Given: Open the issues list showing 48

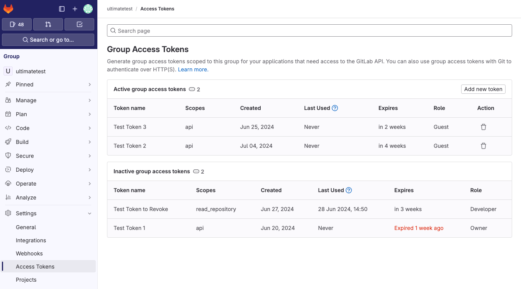Looking at the screenshot, I should coord(17,24).
